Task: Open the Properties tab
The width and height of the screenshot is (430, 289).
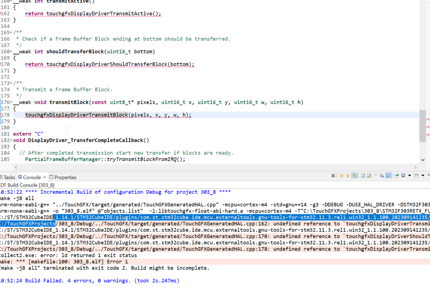Action: [x=63, y=177]
